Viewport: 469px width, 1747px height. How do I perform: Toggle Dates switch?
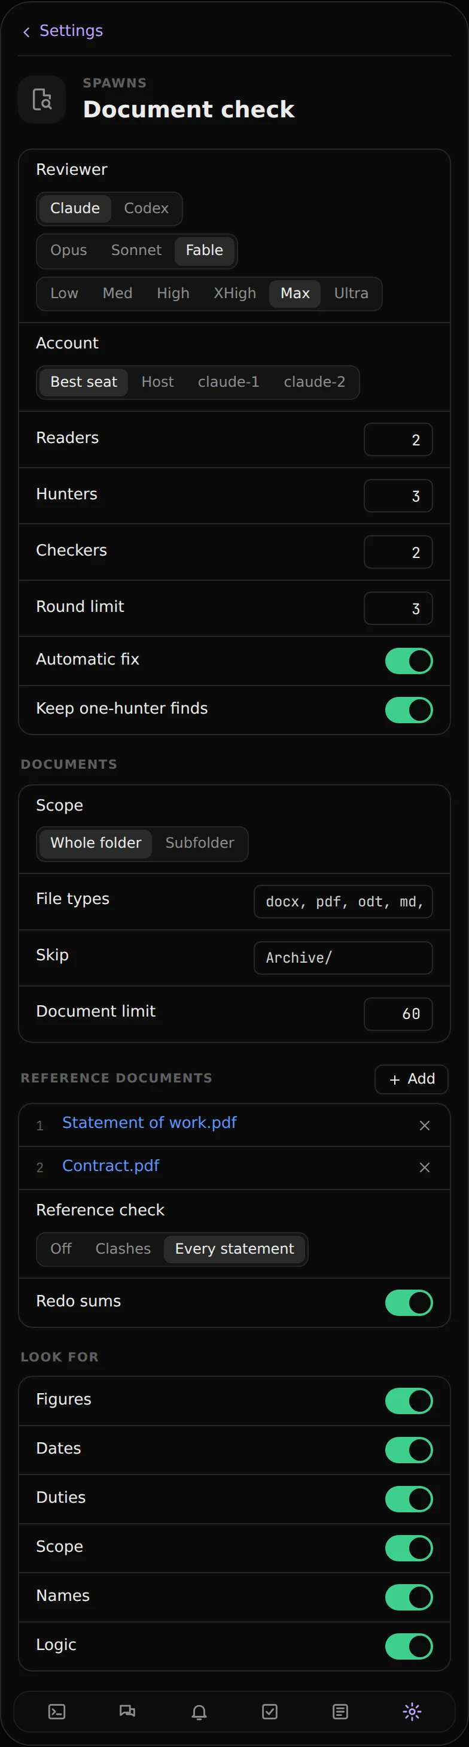[x=409, y=1450]
